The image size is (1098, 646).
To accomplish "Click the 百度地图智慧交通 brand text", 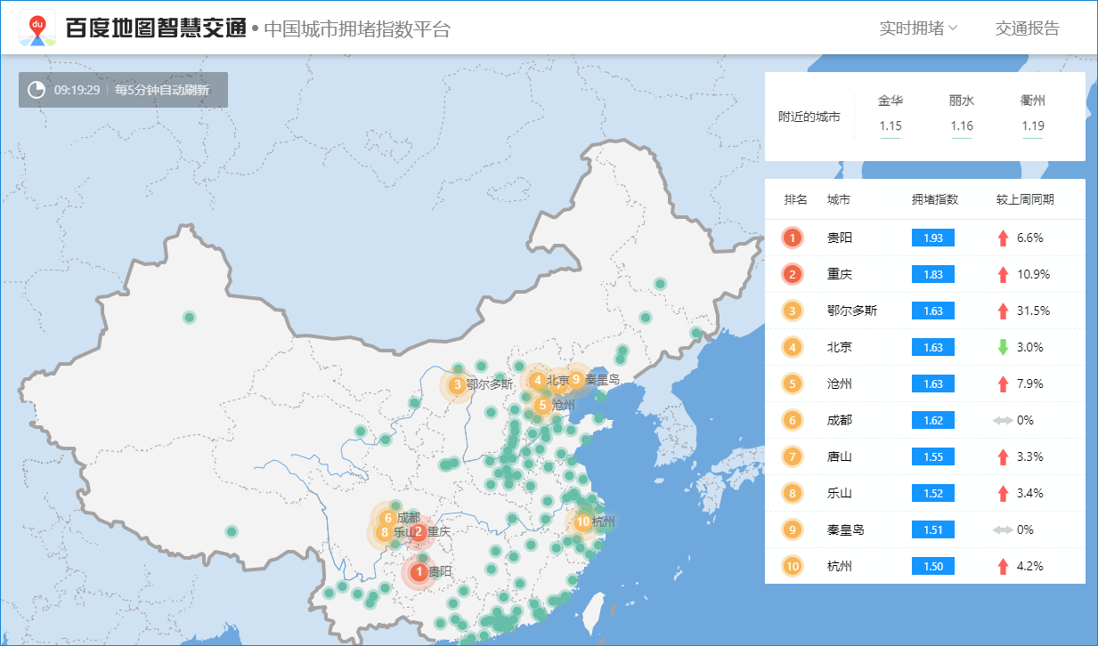I will [156, 28].
